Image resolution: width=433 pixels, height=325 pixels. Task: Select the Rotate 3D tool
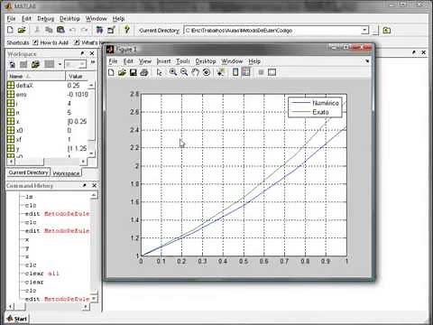[207, 72]
